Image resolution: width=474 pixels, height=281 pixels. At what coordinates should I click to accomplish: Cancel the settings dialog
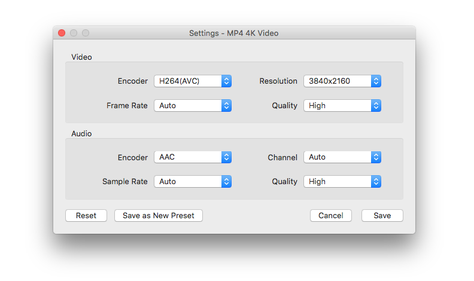[x=331, y=215]
